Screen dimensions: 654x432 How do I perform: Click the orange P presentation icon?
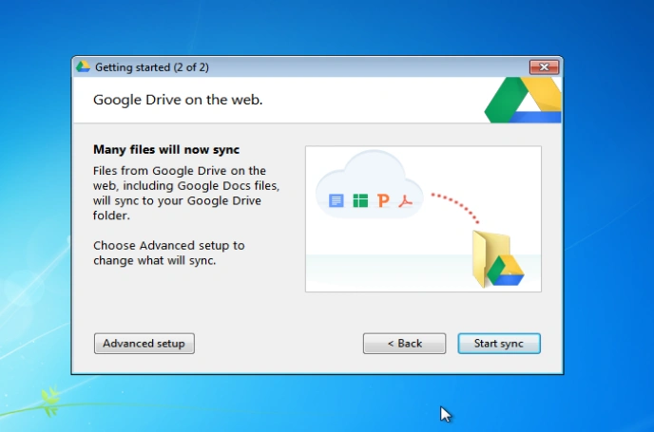[383, 200]
